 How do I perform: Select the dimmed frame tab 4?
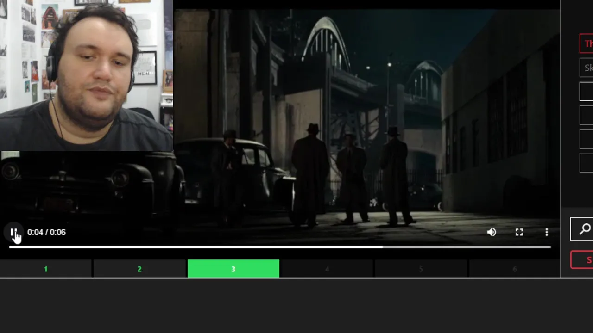(327, 269)
